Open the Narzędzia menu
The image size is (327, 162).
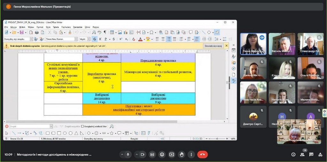[x=78, y=27]
